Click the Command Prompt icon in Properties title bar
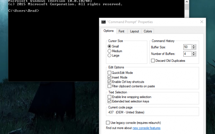This screenshot has height=134, width=215. click(104, 22)
